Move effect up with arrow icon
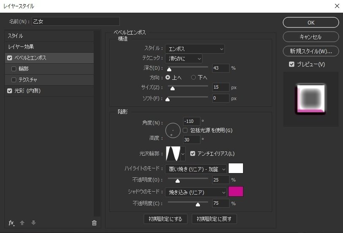343x233 pixels. pos(22,223)
